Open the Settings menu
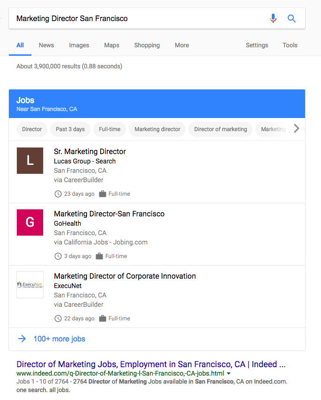This screenshot has height=400, width=321. coord(257,45)
